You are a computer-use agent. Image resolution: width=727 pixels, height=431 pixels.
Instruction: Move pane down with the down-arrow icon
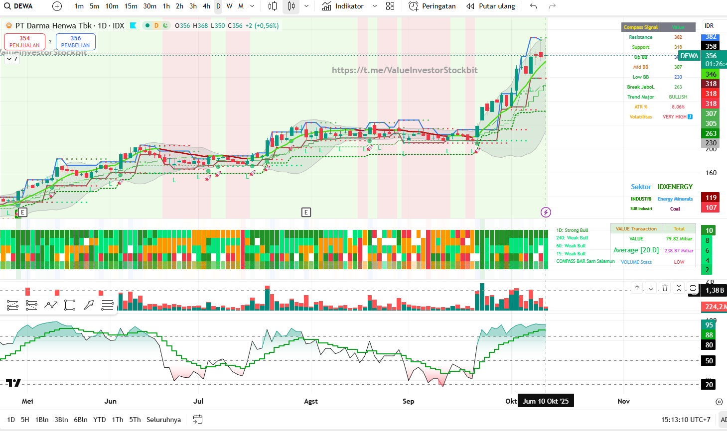(651, 288)
